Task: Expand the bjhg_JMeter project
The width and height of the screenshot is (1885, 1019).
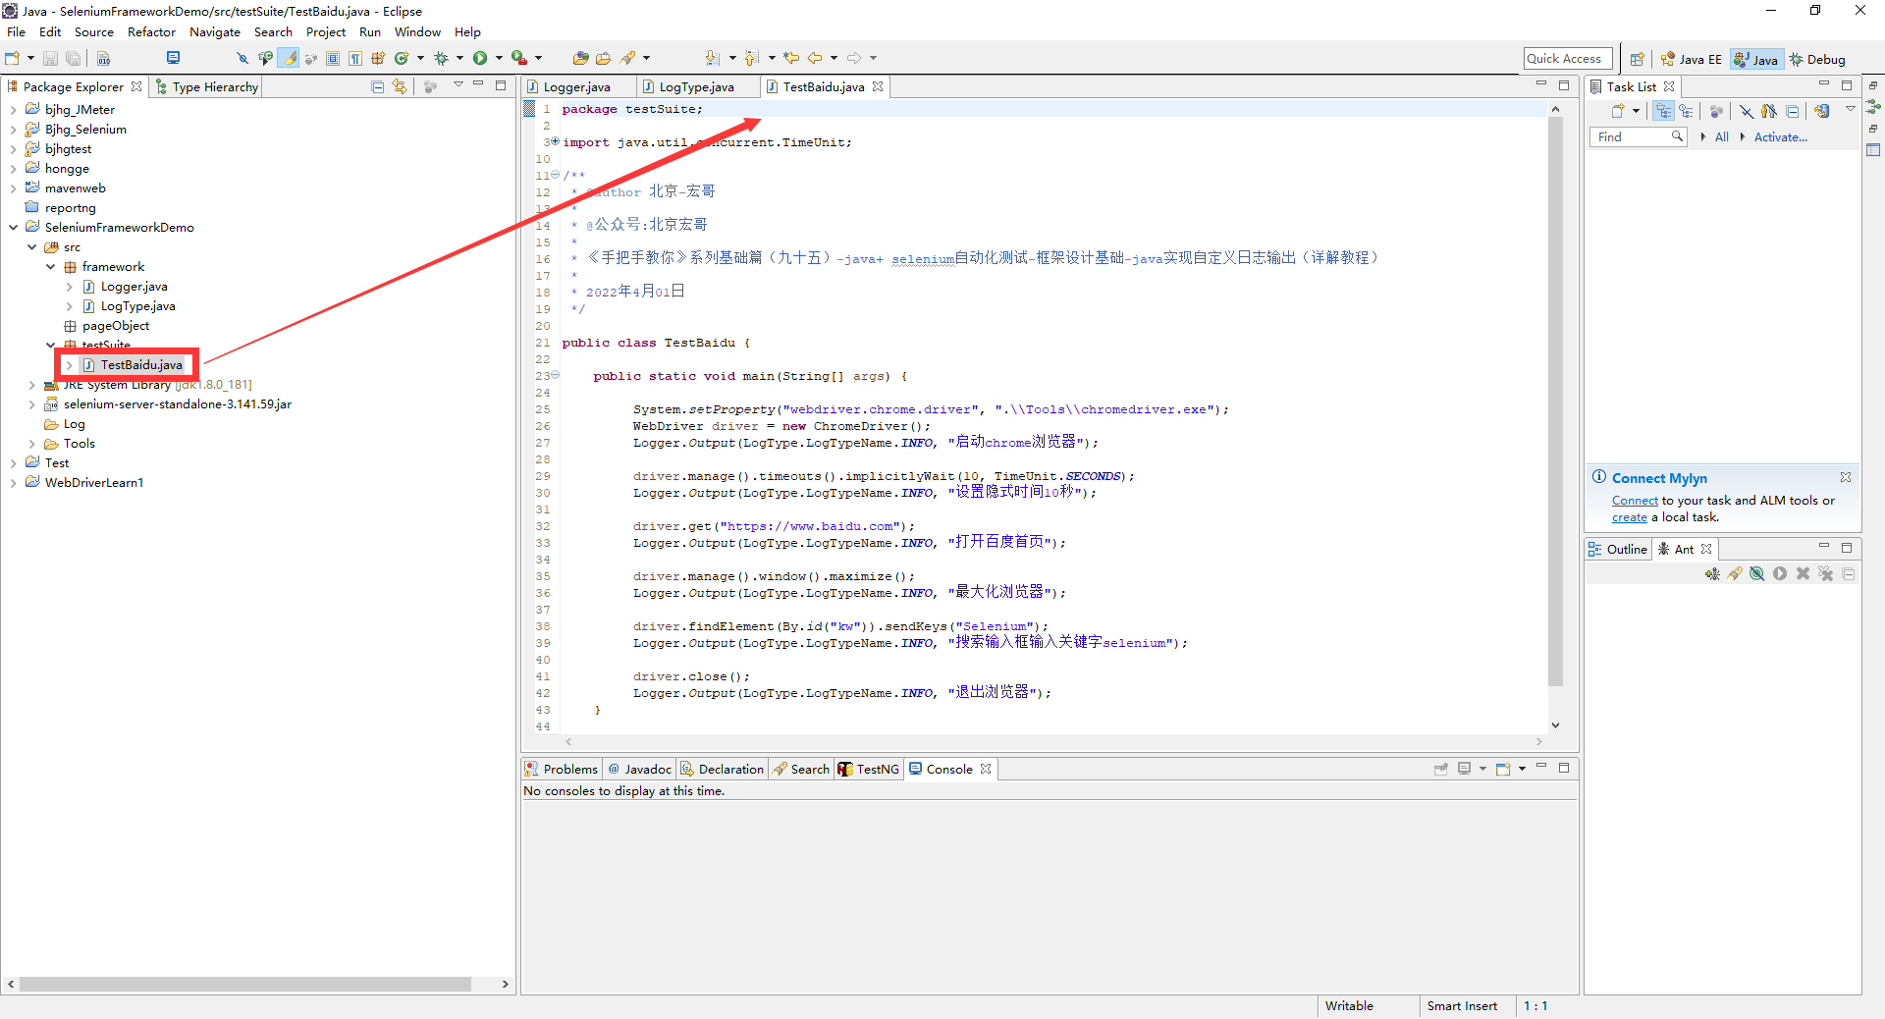Action: click(x=13, y=110)
